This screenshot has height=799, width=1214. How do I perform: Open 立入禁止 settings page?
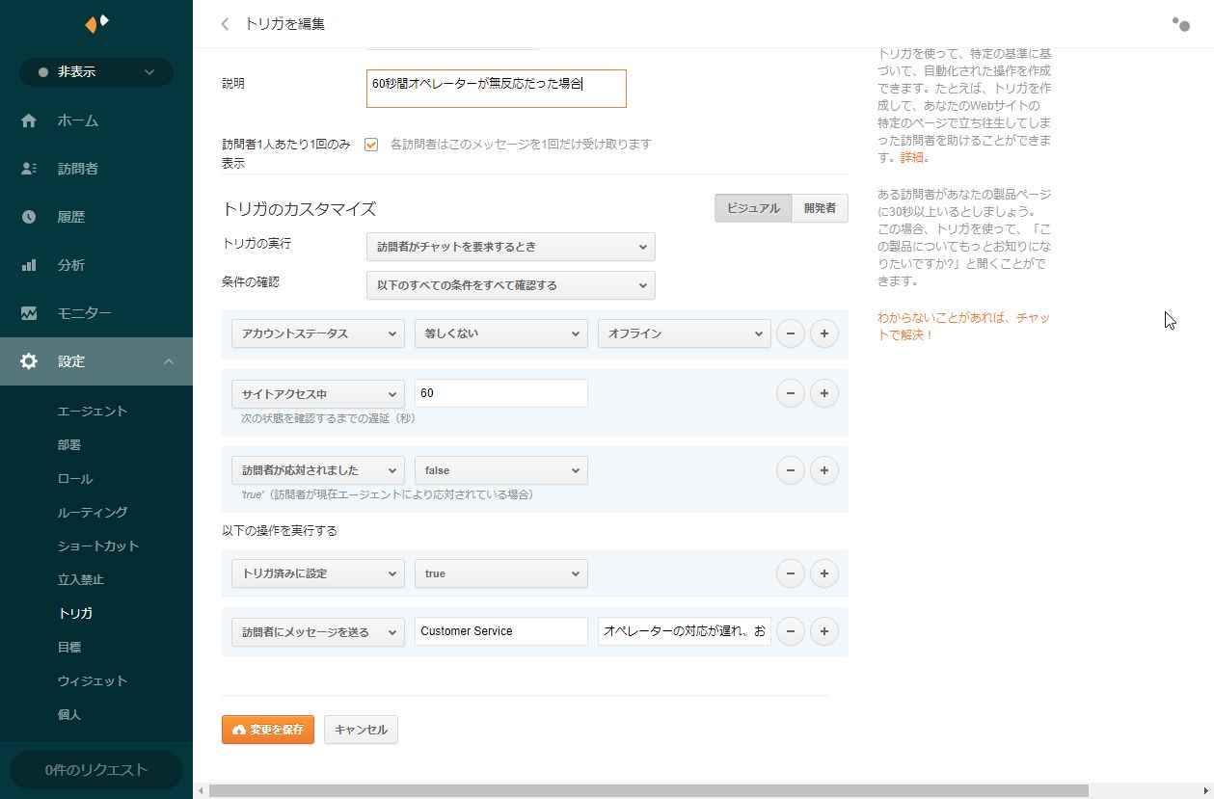tap(81, 579)
